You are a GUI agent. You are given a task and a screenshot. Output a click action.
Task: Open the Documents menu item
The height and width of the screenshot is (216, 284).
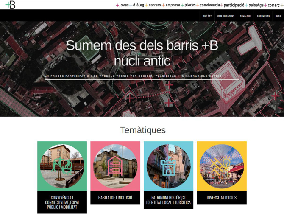pyautogui.click(x=263, y=16)
